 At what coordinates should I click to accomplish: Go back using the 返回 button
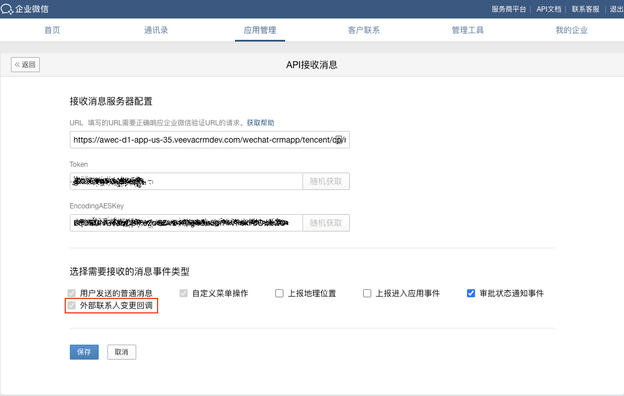tap(25, 65)
